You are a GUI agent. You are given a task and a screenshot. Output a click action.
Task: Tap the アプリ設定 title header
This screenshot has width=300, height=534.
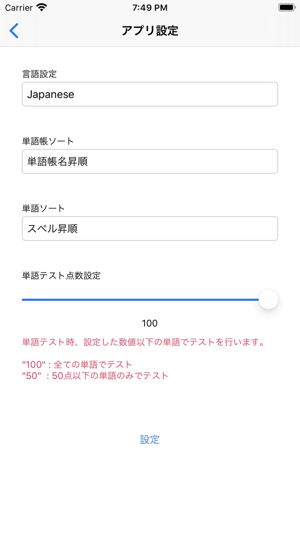[150, 31]
